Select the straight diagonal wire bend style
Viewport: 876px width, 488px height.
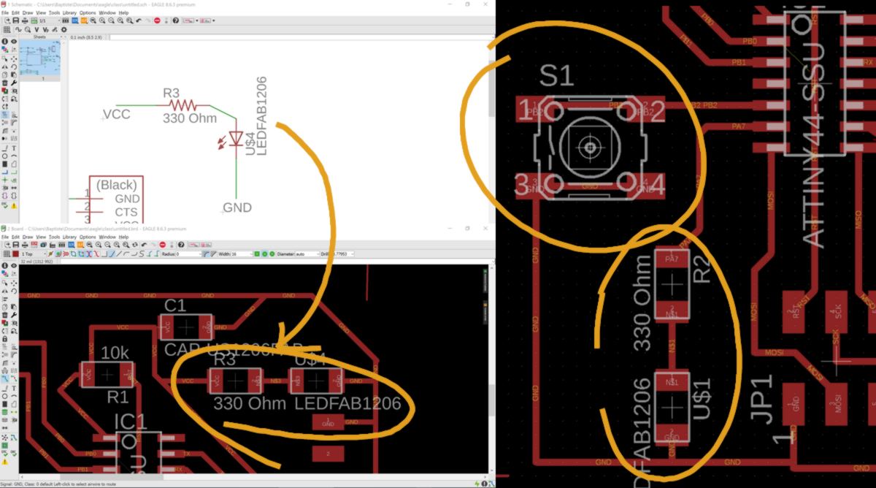pos(119,254)
